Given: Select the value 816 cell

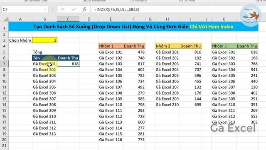Looking at the screenshot, I should point(191,52).
